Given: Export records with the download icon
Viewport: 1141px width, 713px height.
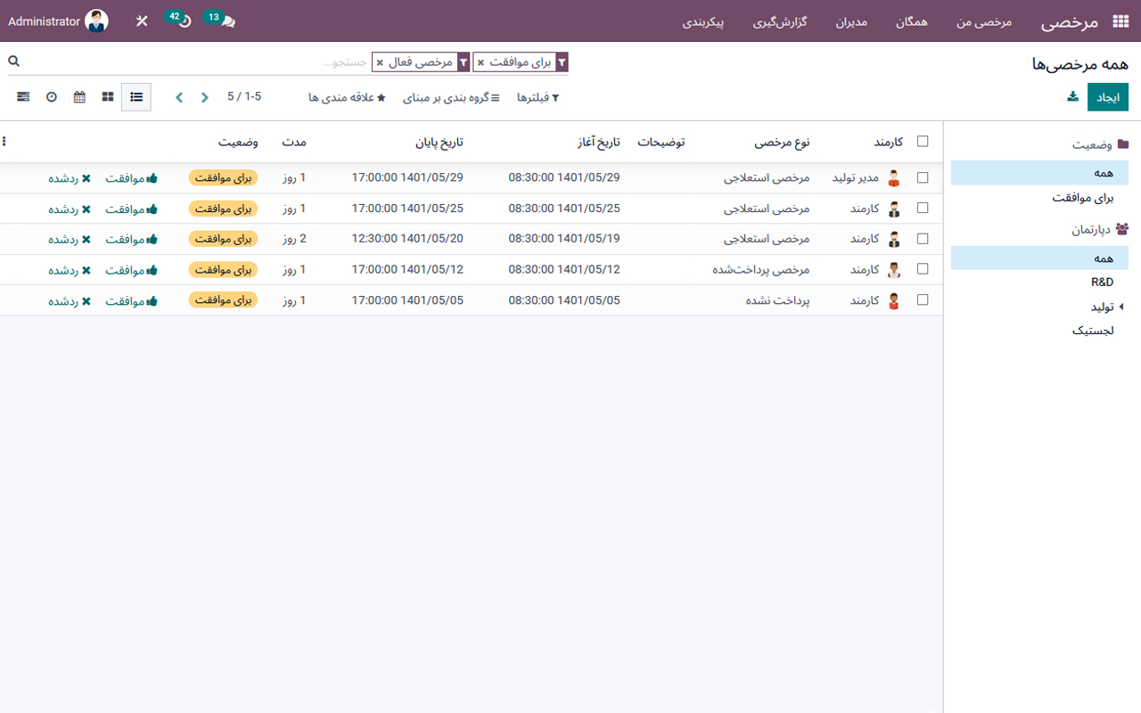Looking at the screenshot, I should [1071, 96].
